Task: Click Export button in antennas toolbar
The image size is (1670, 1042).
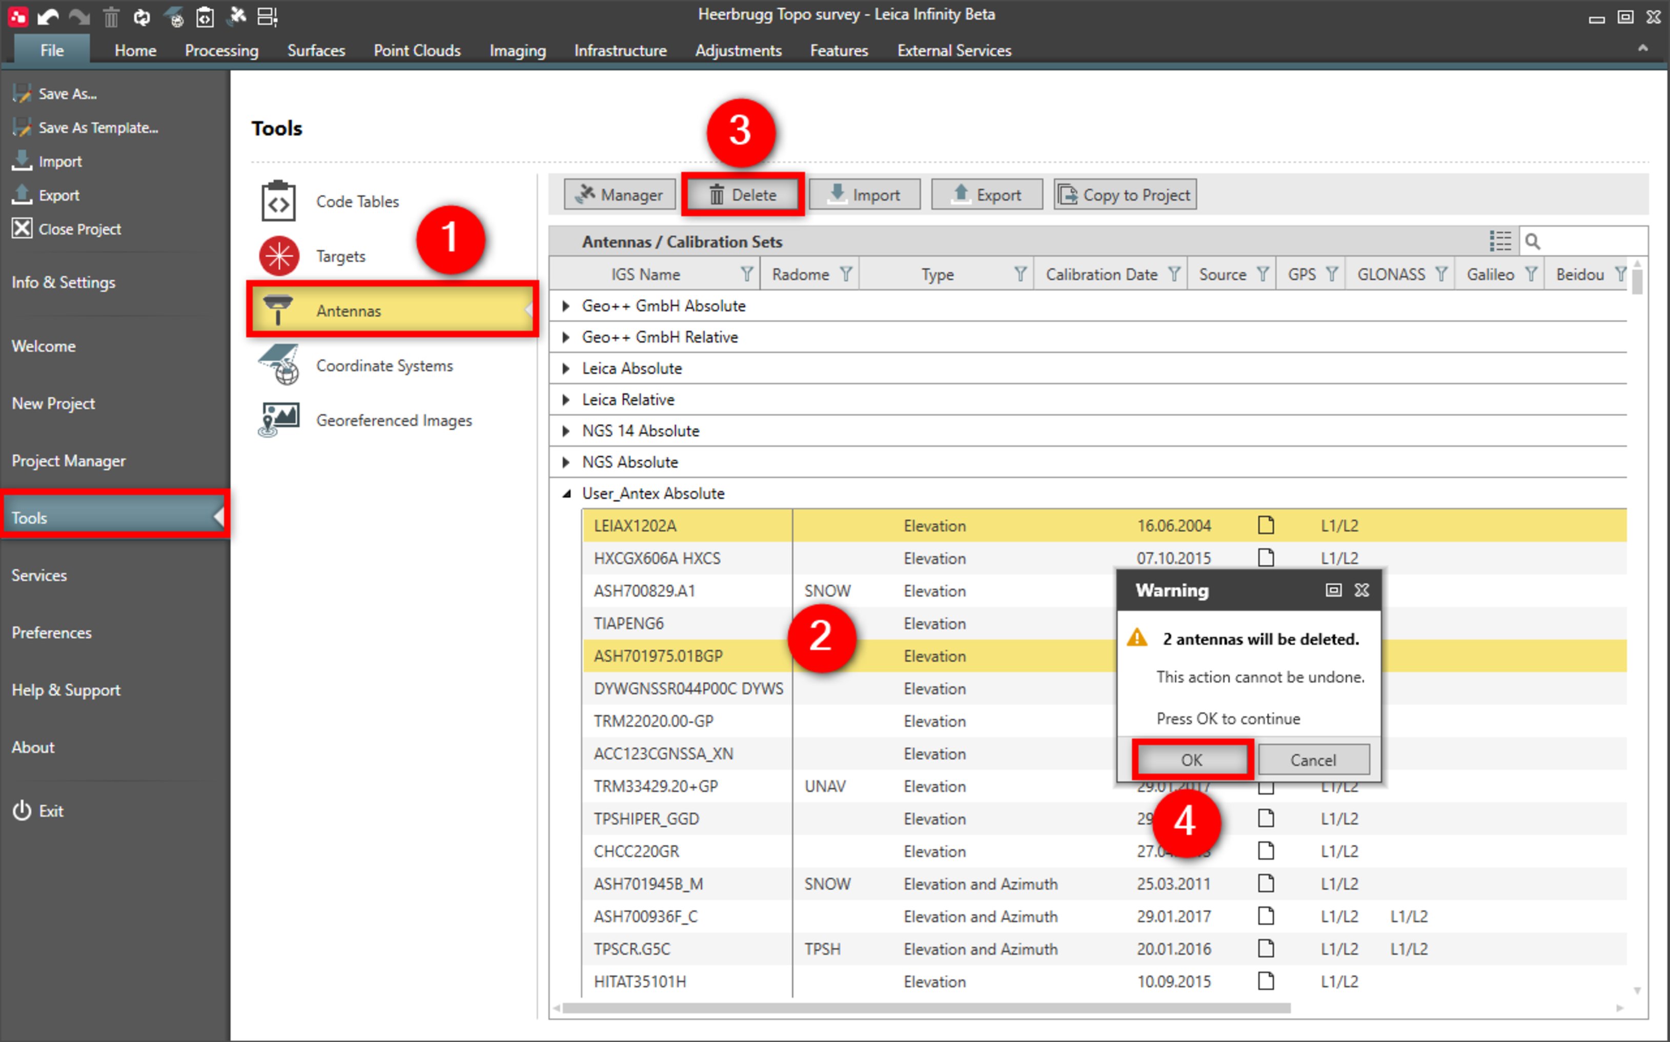Action: coord(987,195)
